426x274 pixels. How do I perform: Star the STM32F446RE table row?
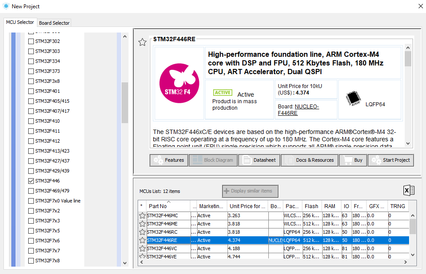[x=142, y=240]
